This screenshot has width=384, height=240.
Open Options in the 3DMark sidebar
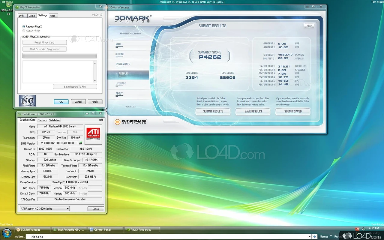coord(120,54)
